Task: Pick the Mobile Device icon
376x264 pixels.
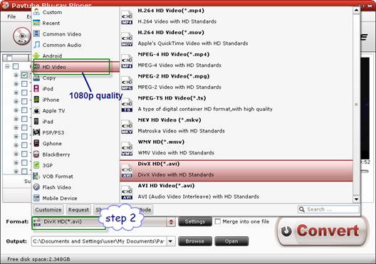Action: pos(36,198)
